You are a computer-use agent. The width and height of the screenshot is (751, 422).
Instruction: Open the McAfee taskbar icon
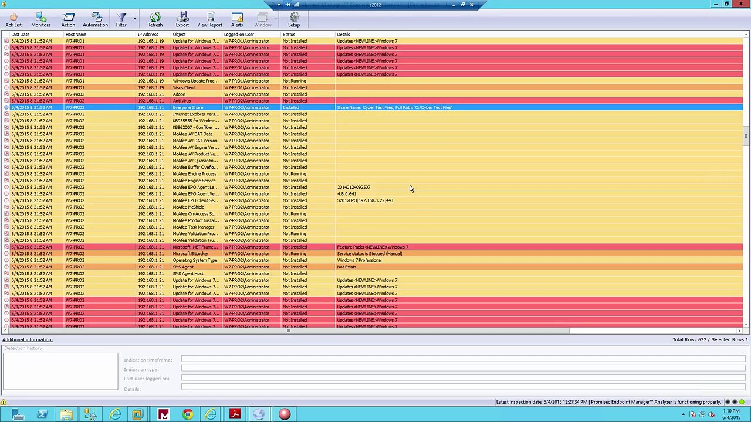(x=163, y=414)
